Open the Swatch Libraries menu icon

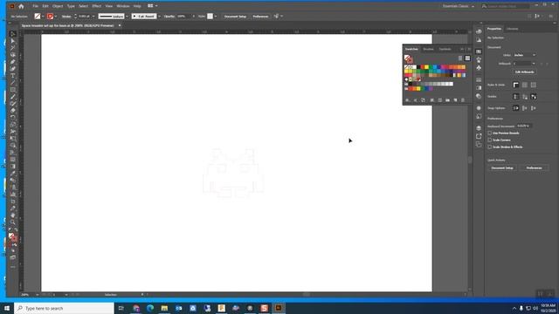point(408,100)
